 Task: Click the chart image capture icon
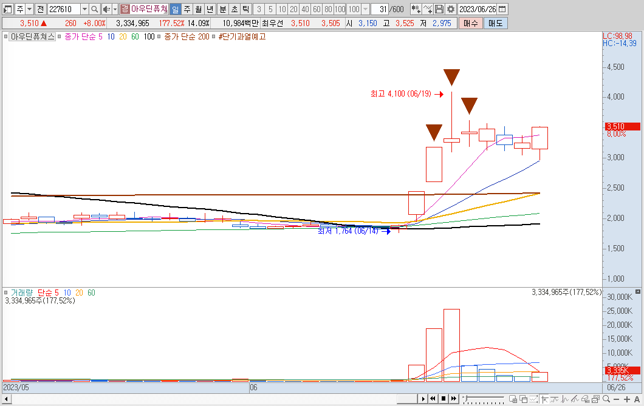click(595, 399)
